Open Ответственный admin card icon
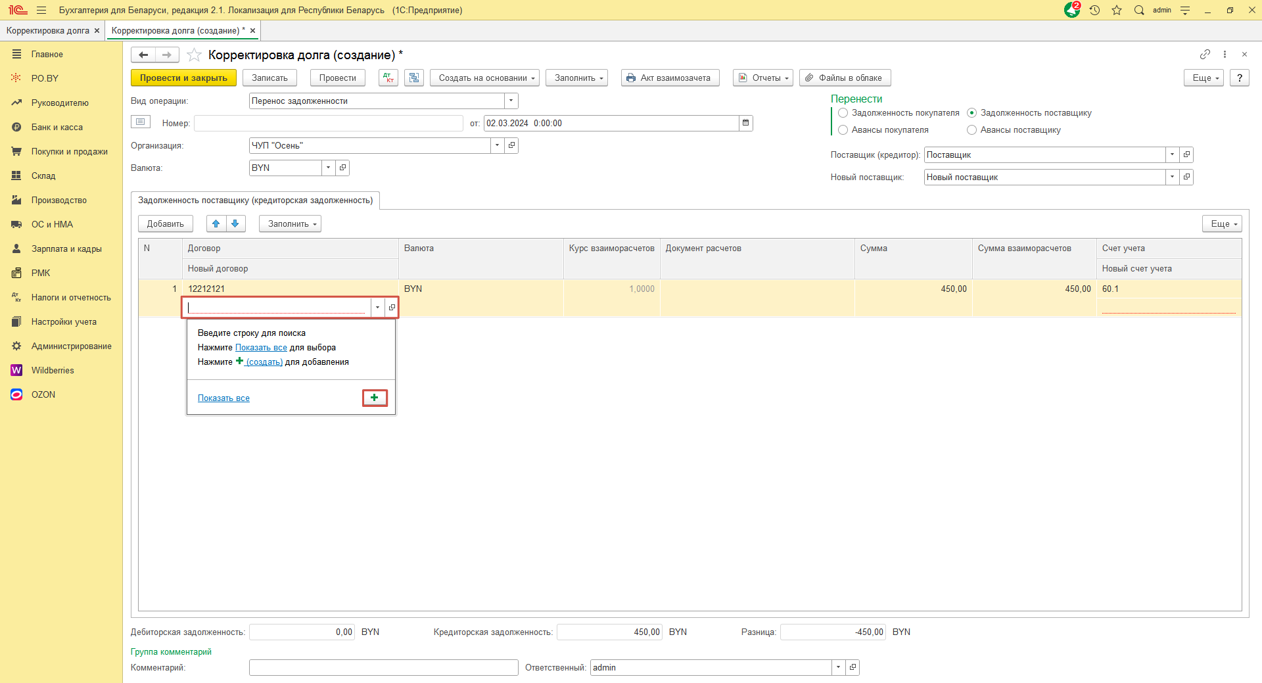1262x683 pixels. pos(853,667)
